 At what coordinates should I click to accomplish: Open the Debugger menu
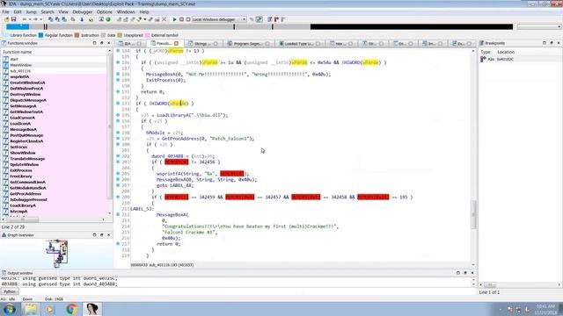tap(83, 11)
